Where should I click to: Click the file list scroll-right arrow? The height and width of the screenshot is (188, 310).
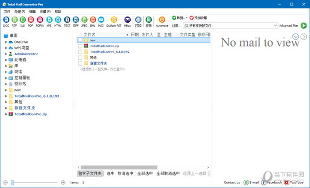[x=208, y=167]
